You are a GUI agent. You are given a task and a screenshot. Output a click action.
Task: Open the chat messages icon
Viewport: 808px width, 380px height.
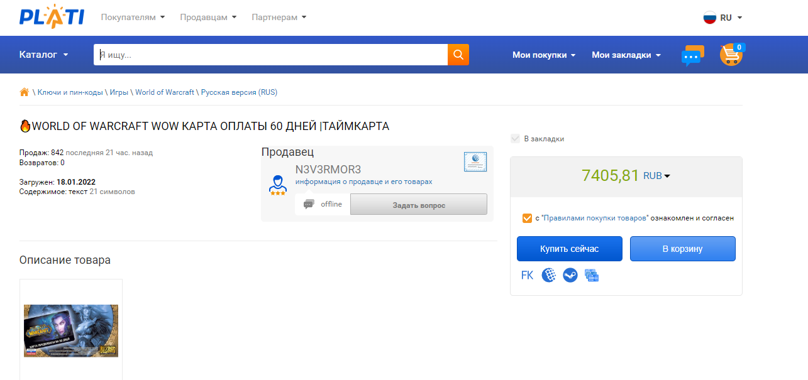coord(692,55)
